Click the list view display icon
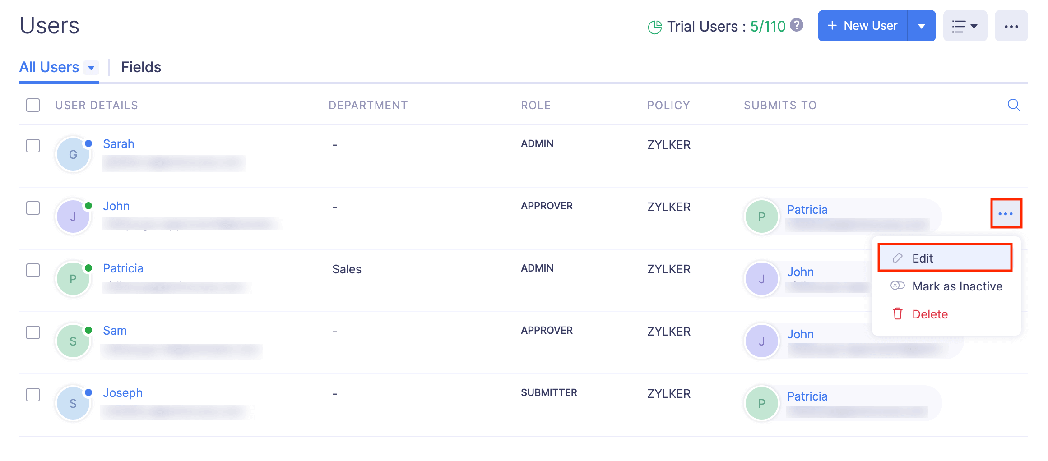The image size is (1048, 461). pyautogui.click(x=960, y=26)
